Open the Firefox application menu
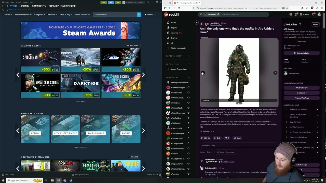This screenshot has height=183, width=326. click(x=322, y=8)
